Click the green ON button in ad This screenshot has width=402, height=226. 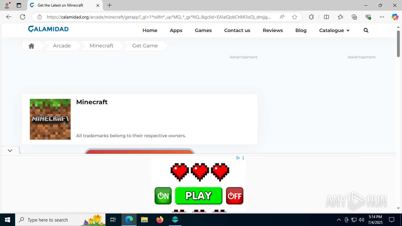click(163, 196)
